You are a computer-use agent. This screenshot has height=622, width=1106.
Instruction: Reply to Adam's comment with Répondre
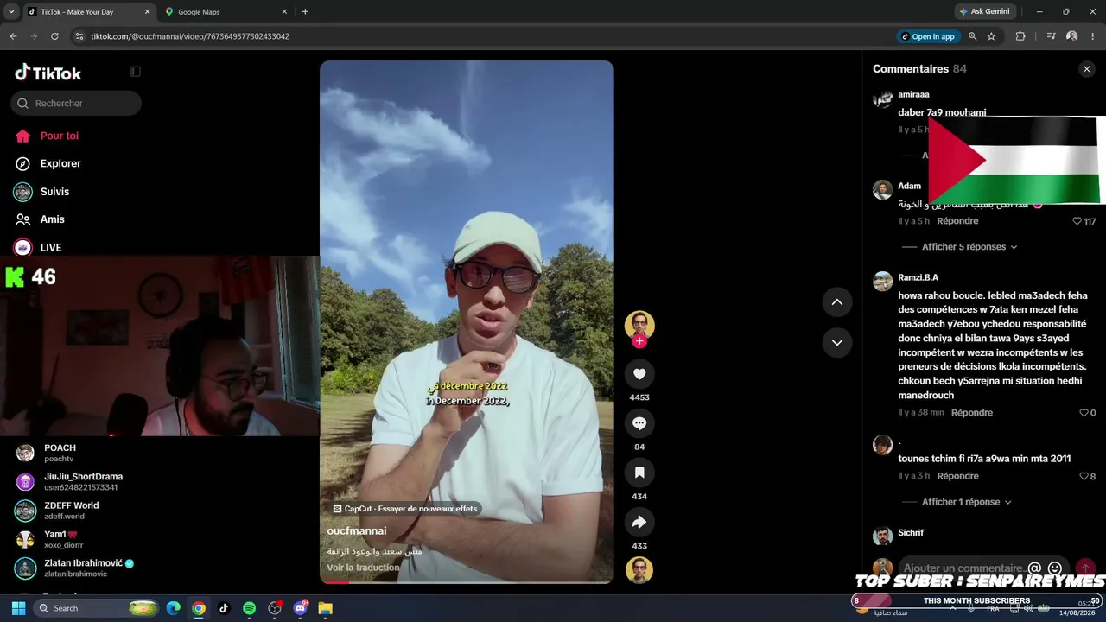coord(957,221)
